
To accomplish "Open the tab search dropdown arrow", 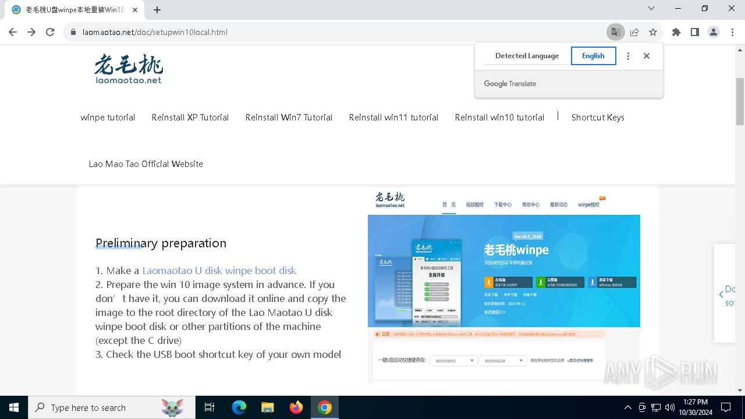I will coord(651,8).
